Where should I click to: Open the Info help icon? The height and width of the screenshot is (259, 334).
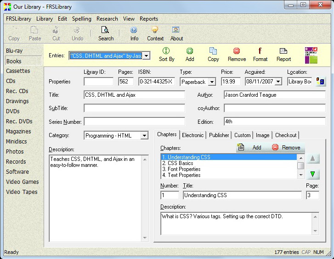click(x=134, y=33)
